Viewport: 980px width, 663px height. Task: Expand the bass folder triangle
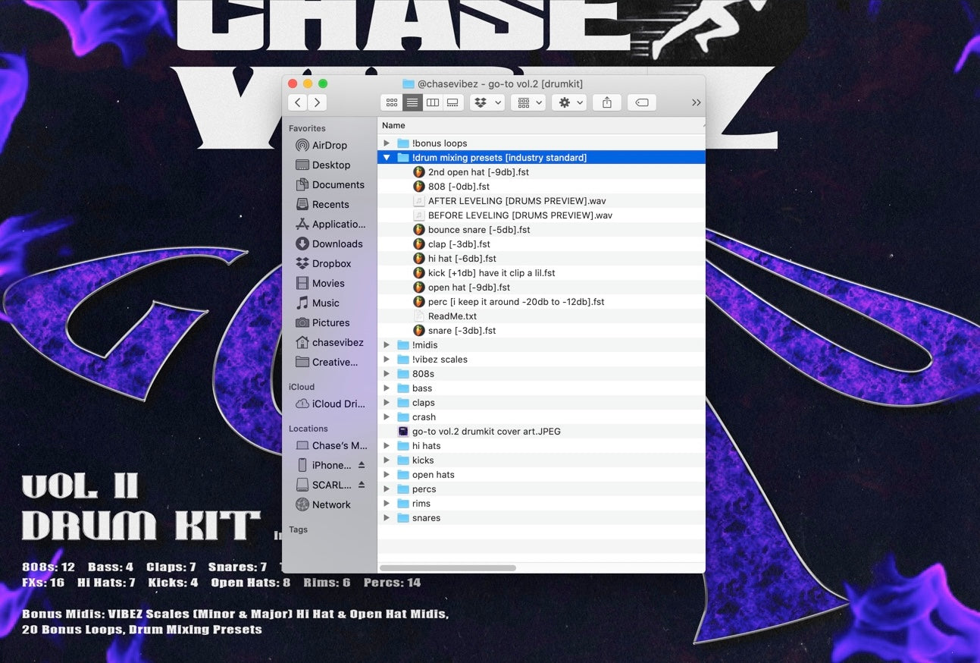(387, 388)
